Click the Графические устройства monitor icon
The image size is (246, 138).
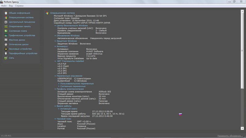coord(6,36)
